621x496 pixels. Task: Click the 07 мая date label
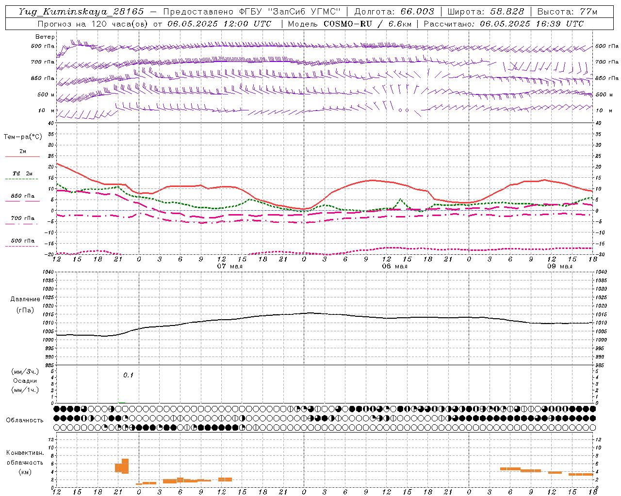[229, 266]
